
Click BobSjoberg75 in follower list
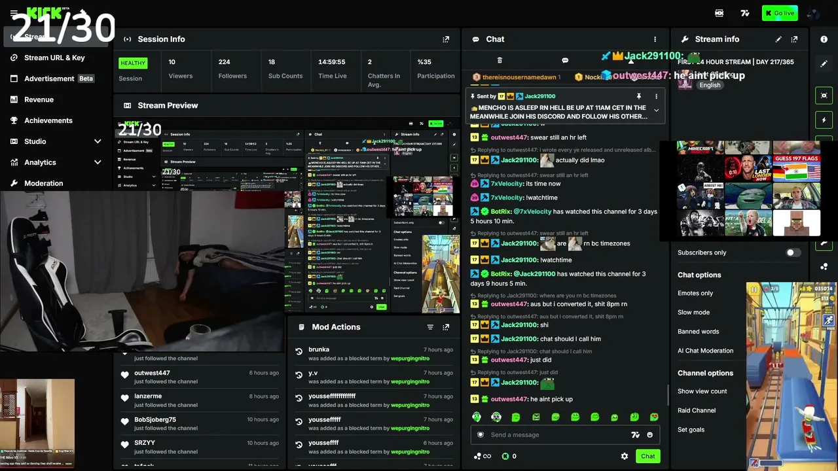[155, 420]
